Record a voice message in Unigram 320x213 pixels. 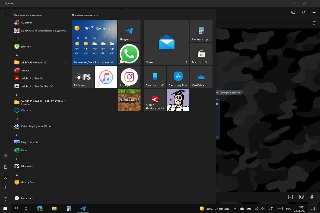point(312,197)
